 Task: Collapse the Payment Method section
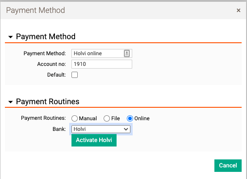point(11,37)
